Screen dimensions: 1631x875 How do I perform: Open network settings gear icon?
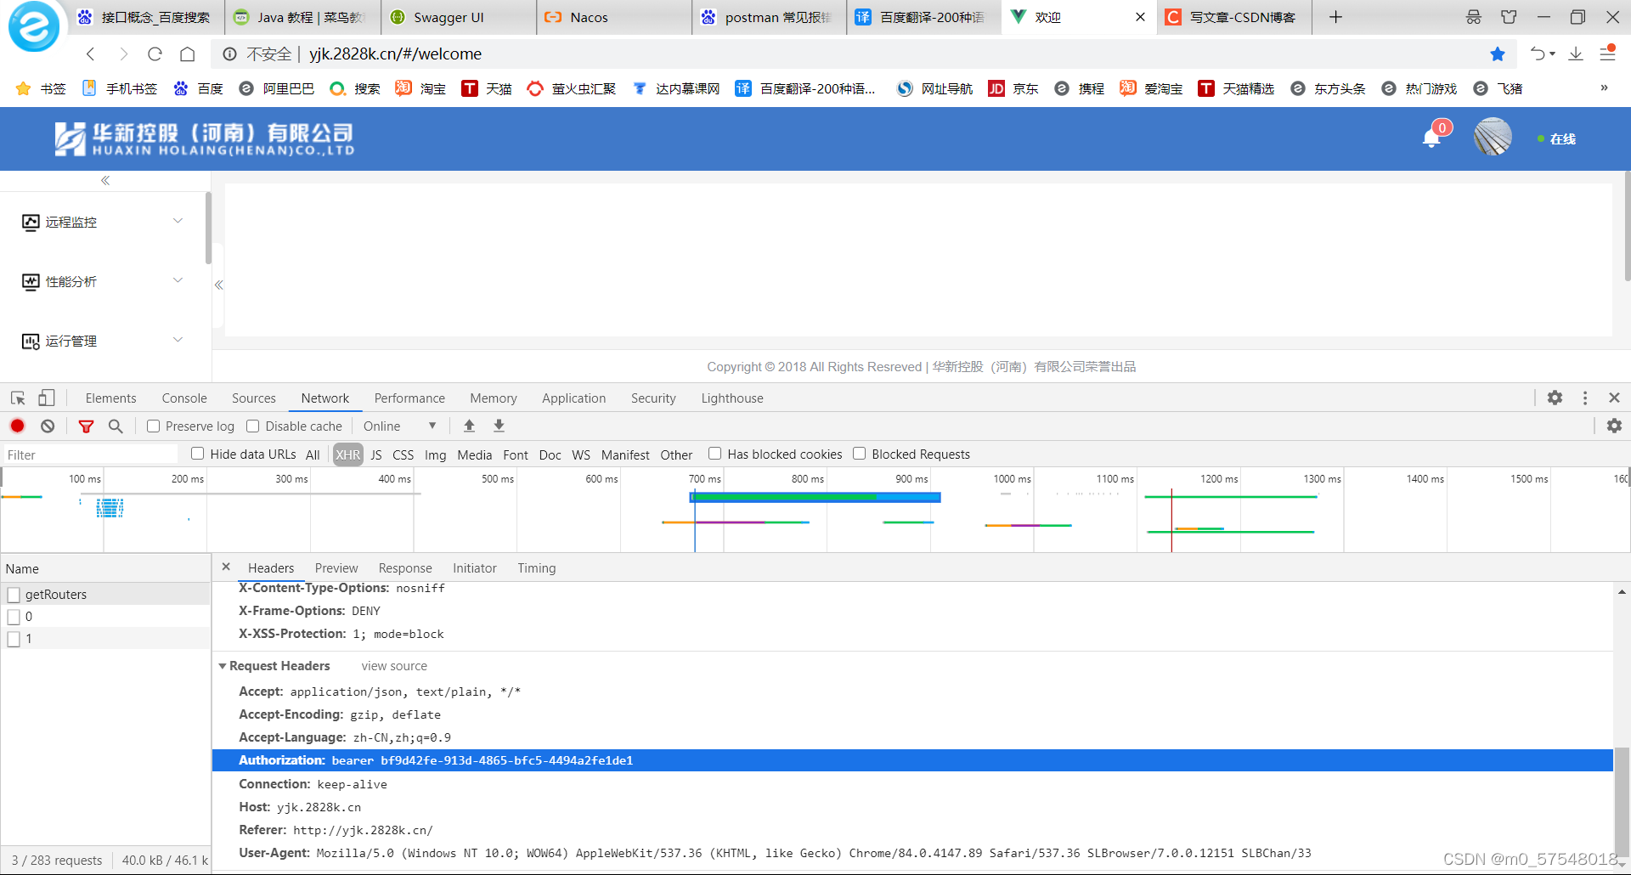coord(1614,426)
